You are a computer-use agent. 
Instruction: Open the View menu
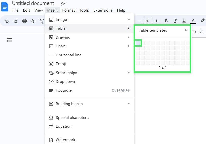point(39,10)
